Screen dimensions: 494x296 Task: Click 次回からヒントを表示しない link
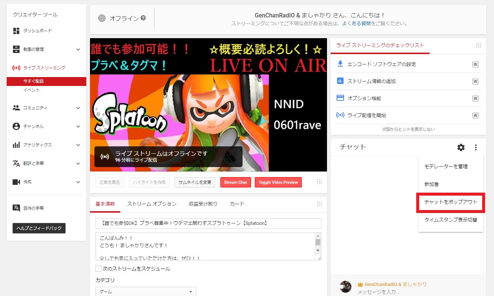point(408,129)
